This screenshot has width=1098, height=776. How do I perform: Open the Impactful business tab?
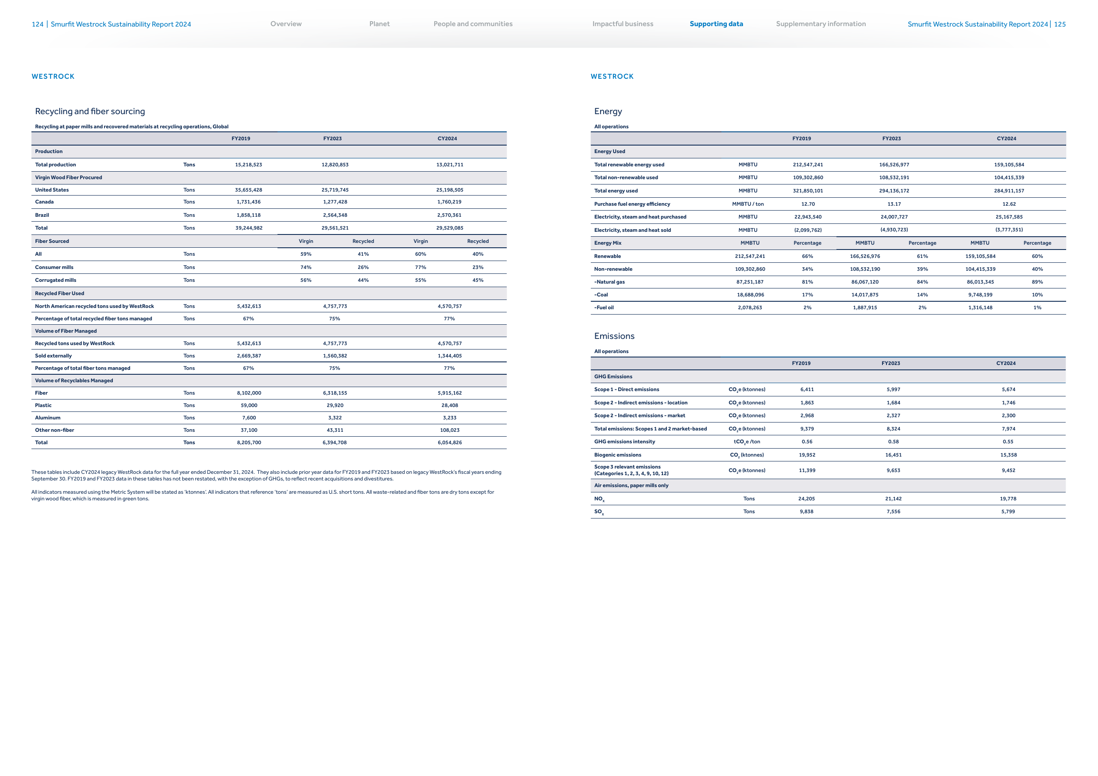coord(623,24)
